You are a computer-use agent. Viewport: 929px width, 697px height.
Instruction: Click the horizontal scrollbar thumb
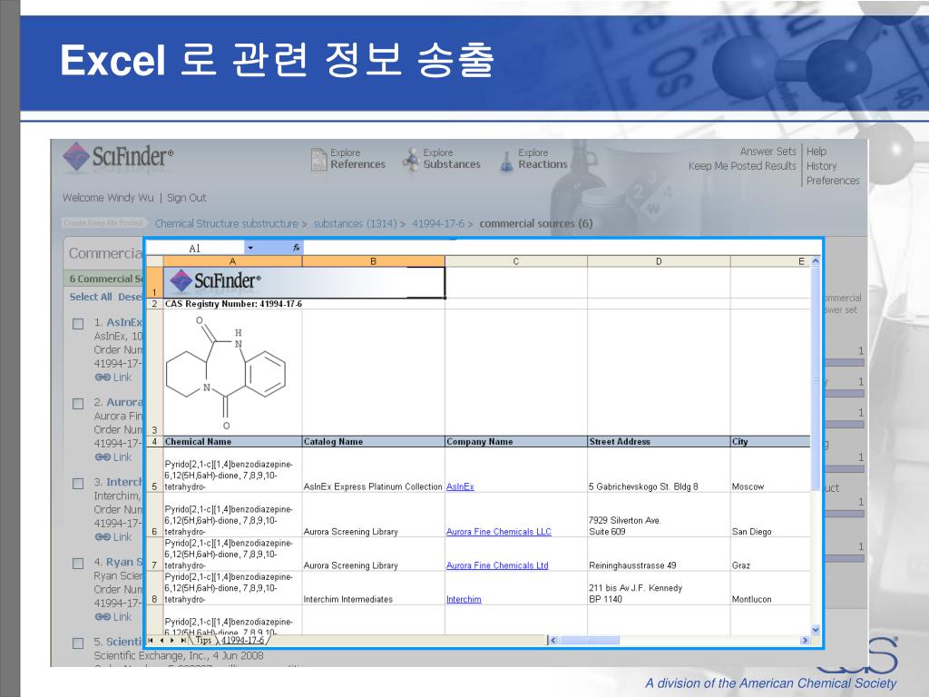(590, 640)
